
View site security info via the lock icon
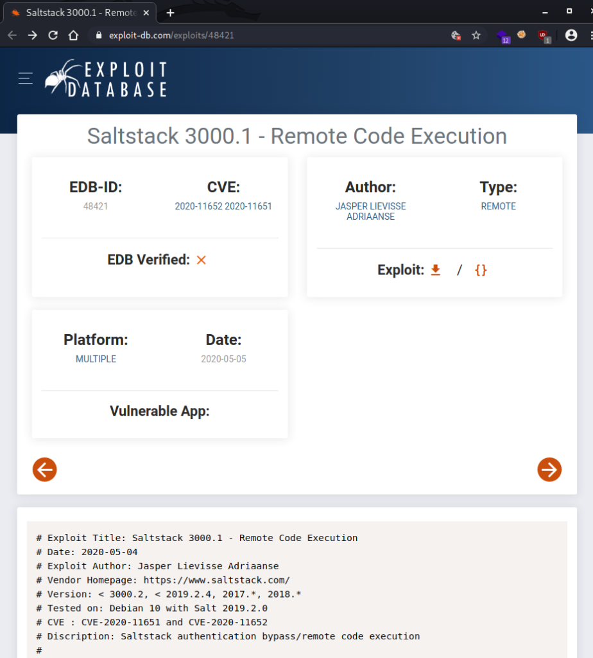[x=99, y=35]
